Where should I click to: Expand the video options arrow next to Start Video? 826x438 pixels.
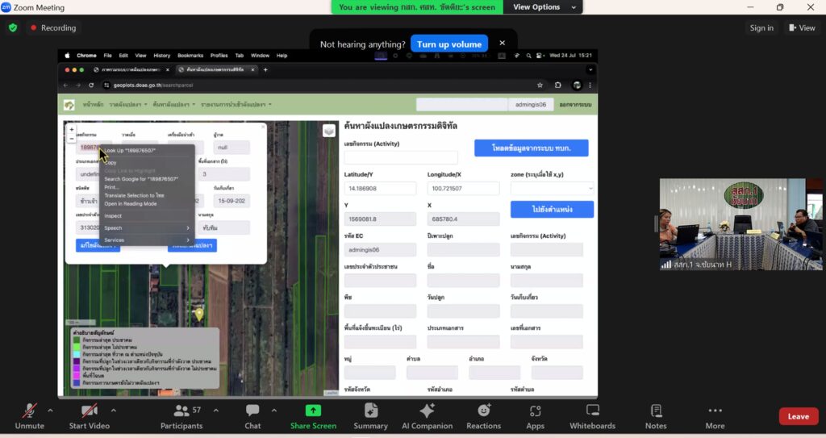112,410
